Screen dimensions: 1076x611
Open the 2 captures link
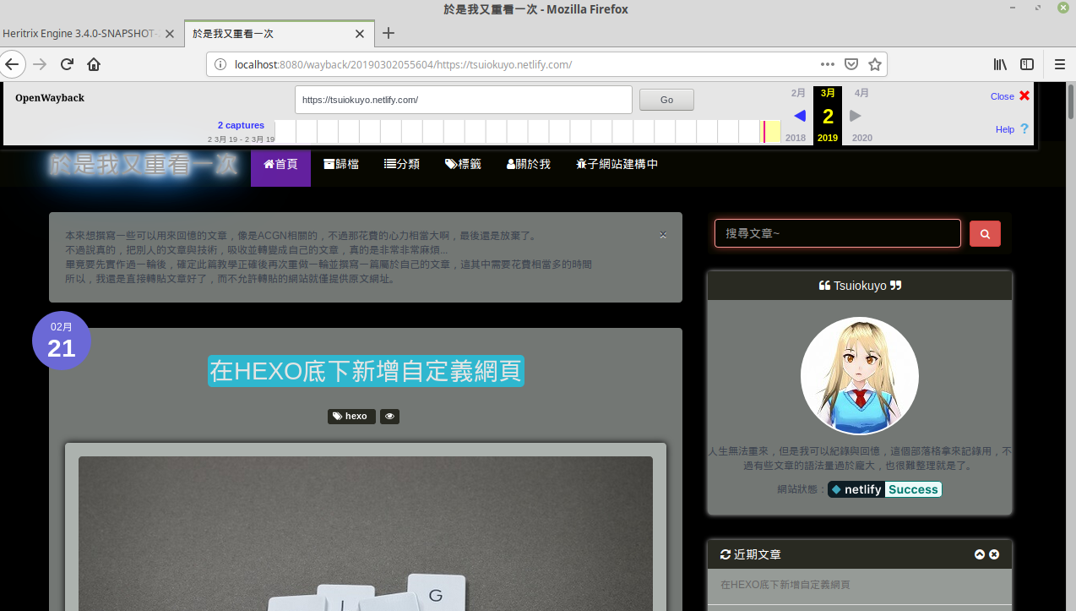(x=241, y=125)
